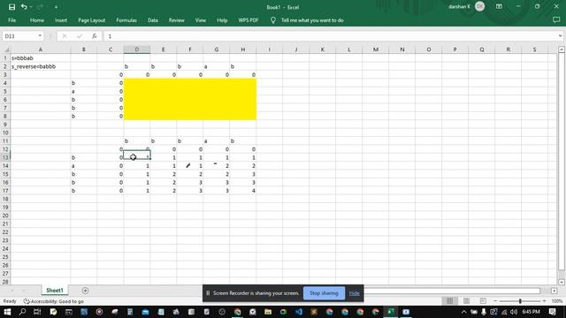Click the vertical scrollbar track

[562, 163]
